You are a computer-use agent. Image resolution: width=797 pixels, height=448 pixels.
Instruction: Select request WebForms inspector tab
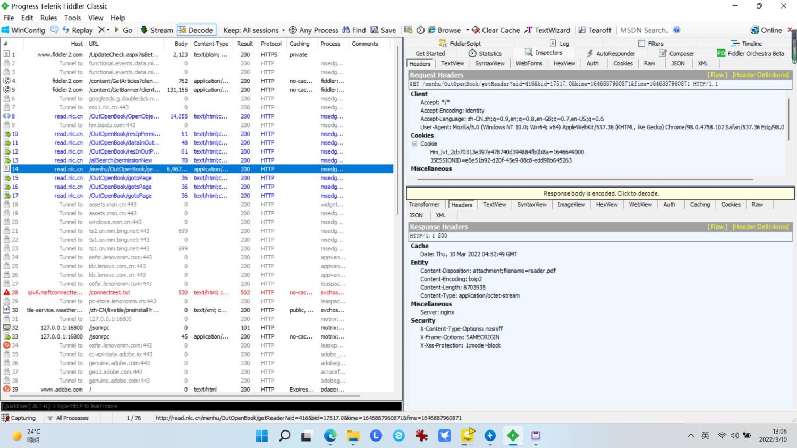pos(529,63)
